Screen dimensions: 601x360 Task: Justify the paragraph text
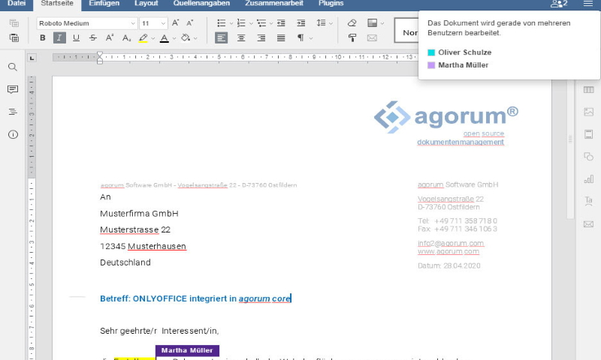[281, 37]
